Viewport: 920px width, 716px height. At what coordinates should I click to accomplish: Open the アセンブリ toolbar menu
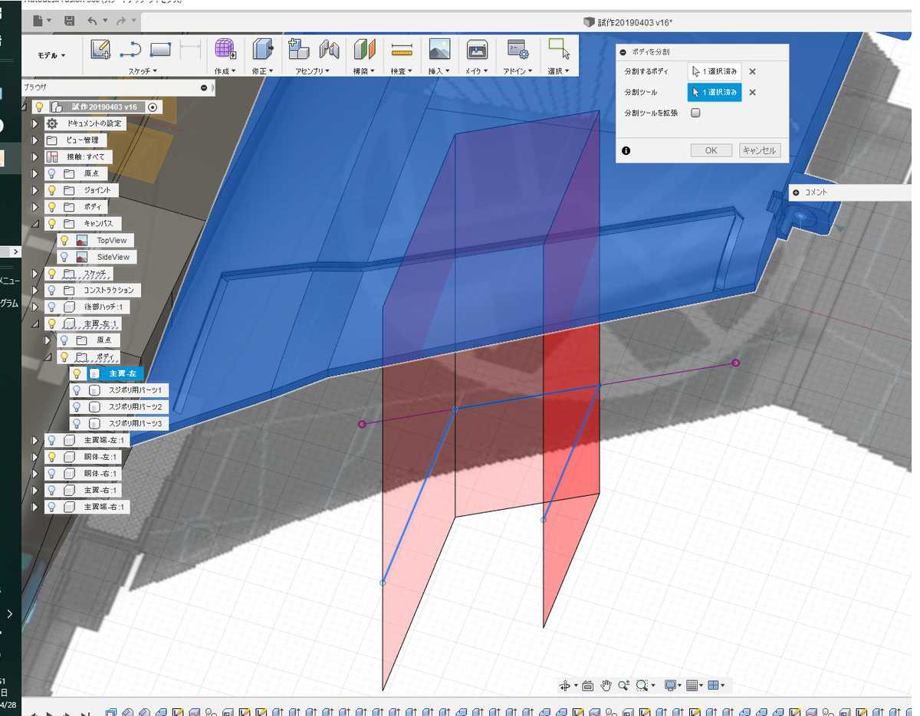pyautogui.click(x=312, y=71)
